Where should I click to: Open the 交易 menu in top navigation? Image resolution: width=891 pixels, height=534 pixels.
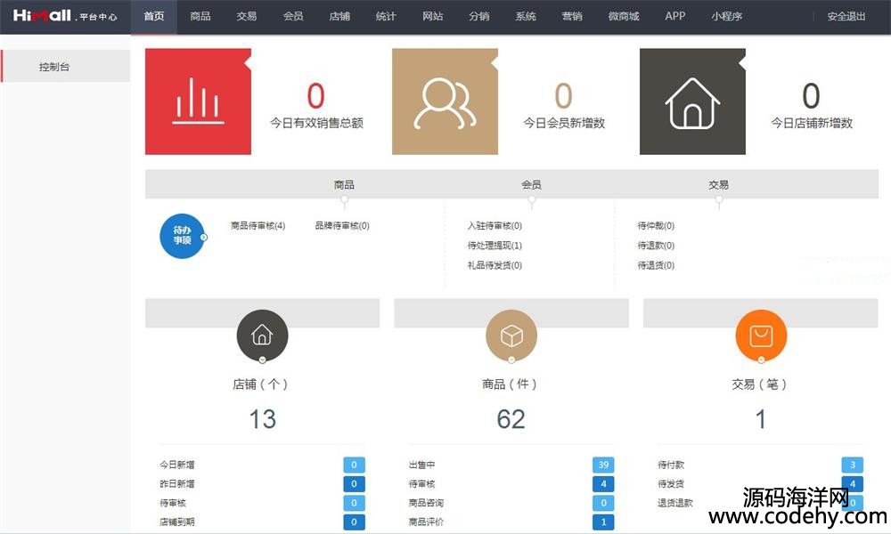pos(247,16)
